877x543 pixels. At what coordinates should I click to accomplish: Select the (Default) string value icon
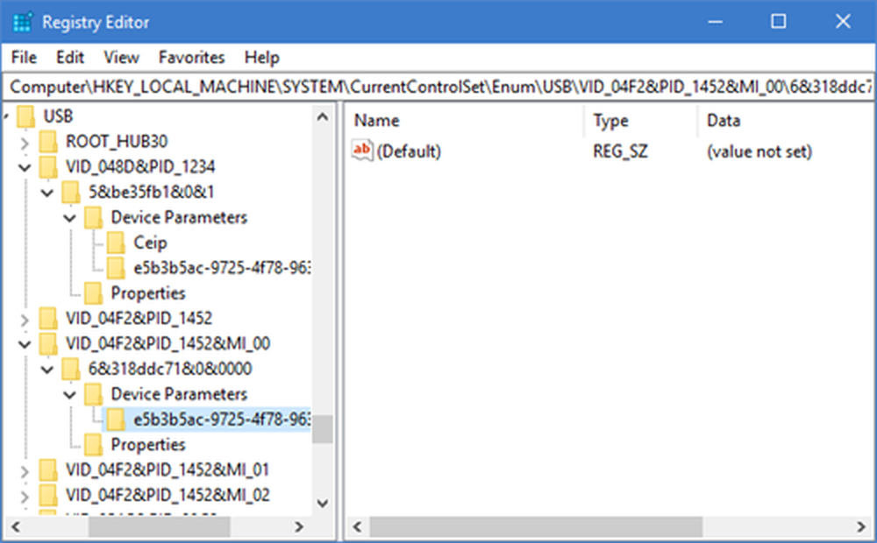361,151
